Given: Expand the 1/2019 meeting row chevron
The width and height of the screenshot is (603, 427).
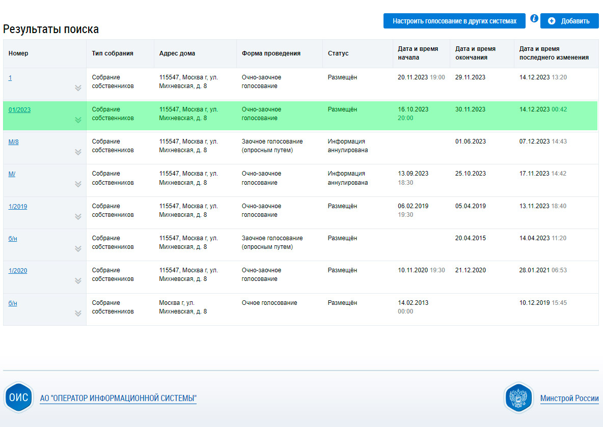Looking at the screenshot, I should point(78,217).
